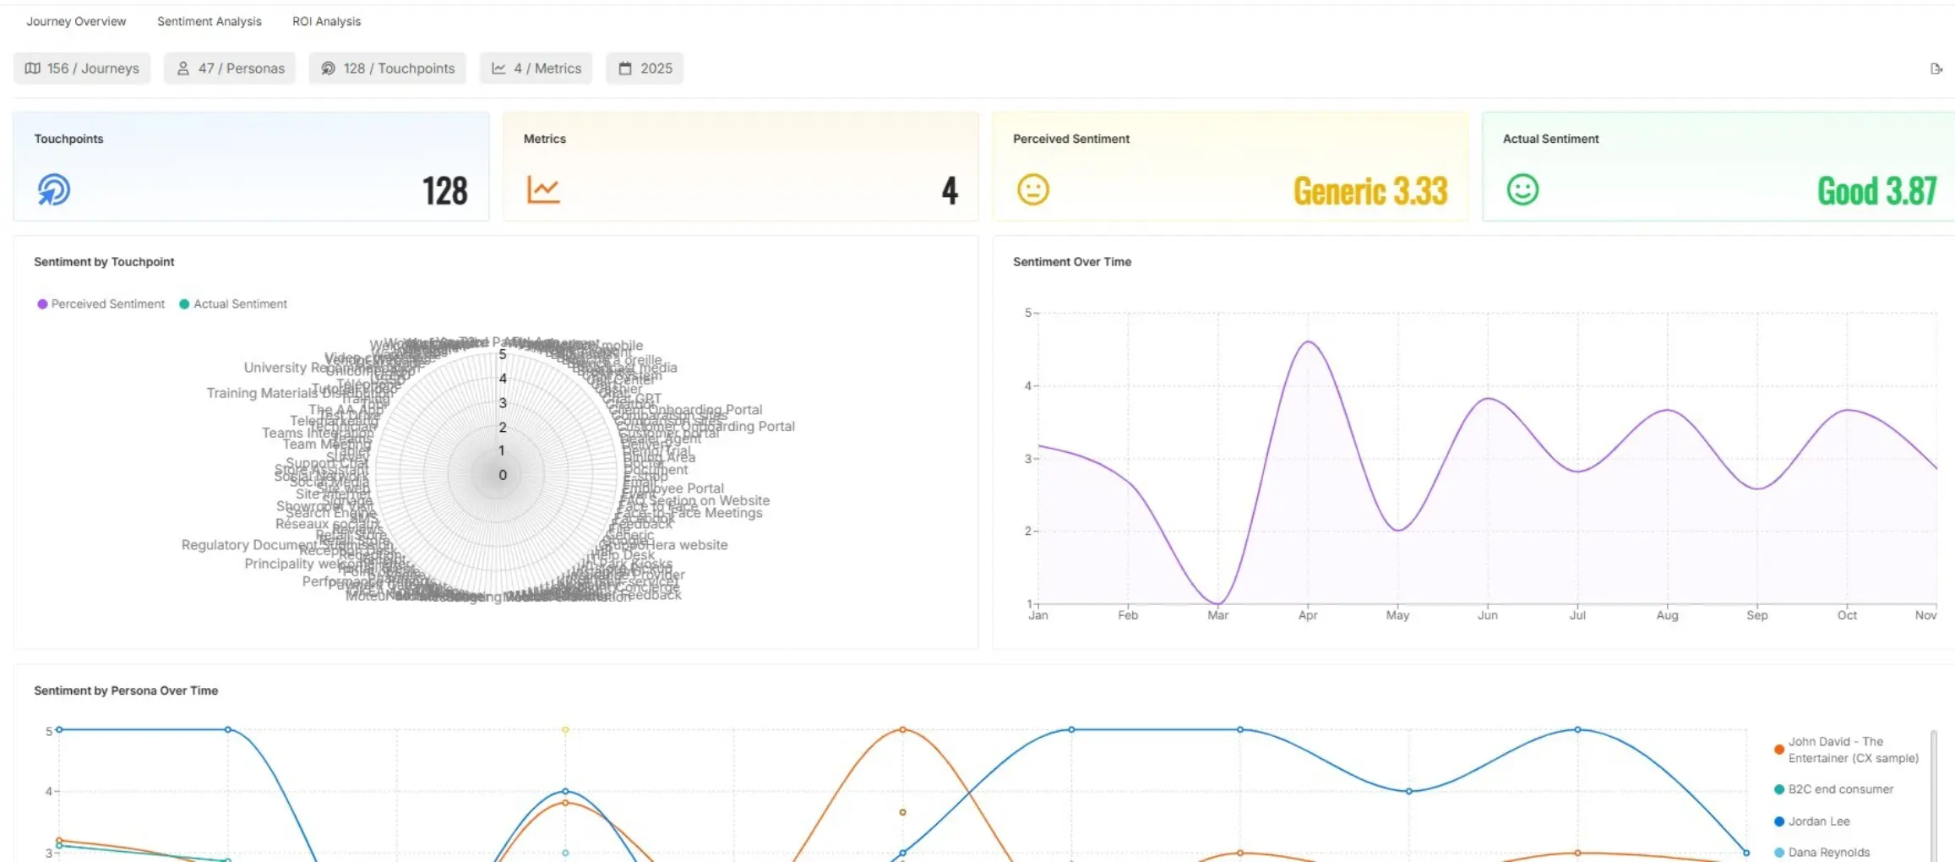This screenshot has height=862, width=1955.
Task: Click the target icon in Touchpoints chip
Action: tap(329, 68)
